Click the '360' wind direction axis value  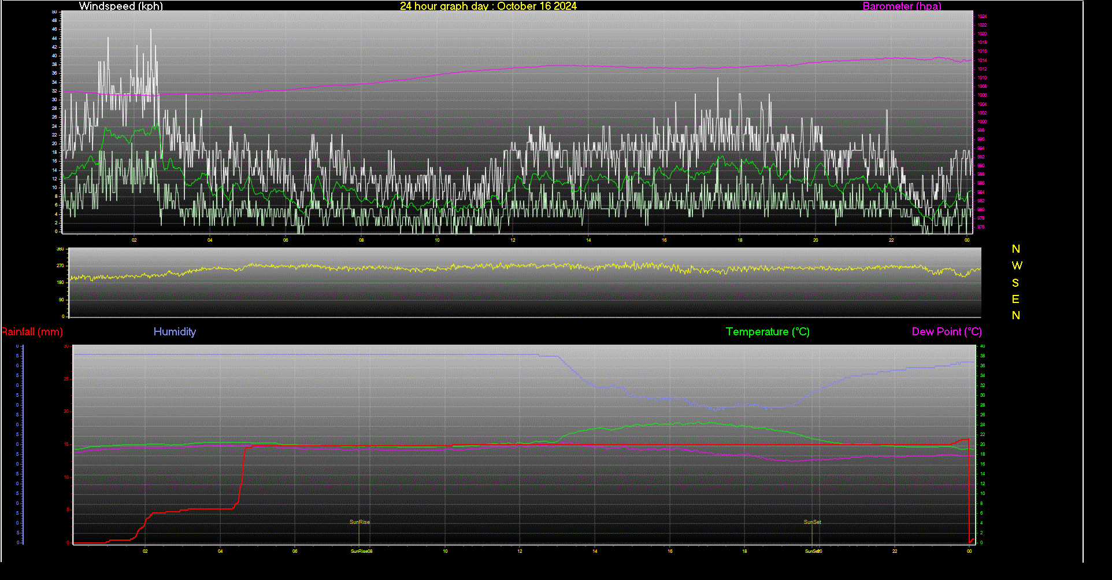pyautogui.click(x=60, y=249)
